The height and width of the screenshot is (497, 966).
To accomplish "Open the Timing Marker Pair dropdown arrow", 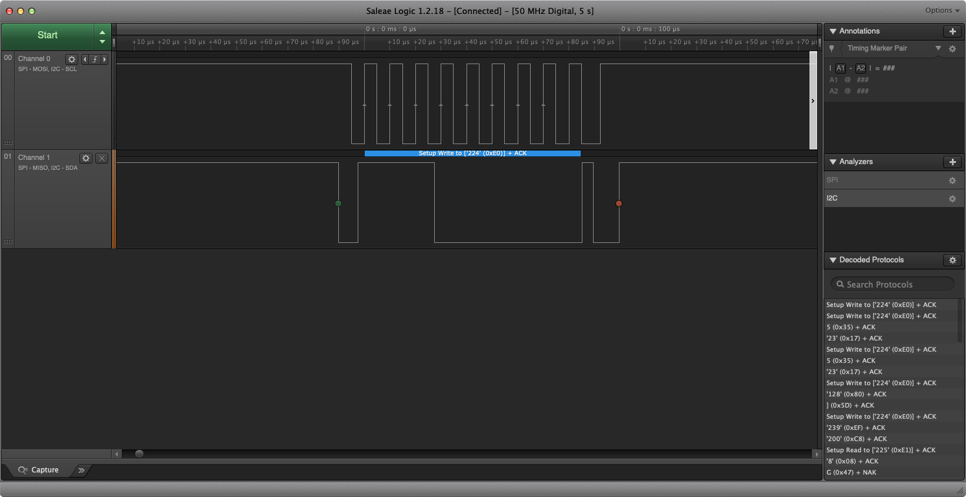I will tap(938, 48).
